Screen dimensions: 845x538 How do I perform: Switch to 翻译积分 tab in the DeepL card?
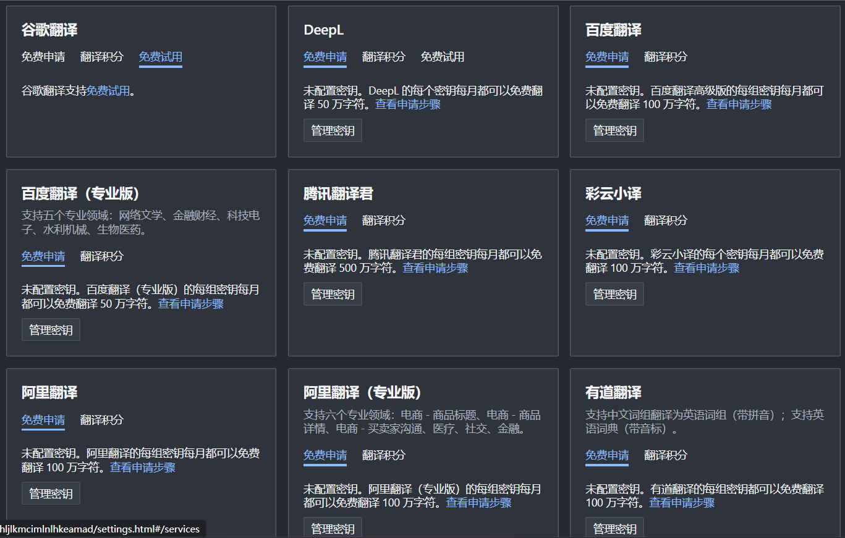(x=384, y=57)
